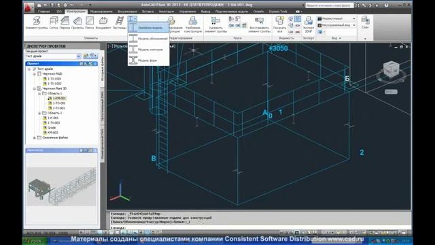
Task: Switch to the Главная ribbon tab
Action: 43,12
